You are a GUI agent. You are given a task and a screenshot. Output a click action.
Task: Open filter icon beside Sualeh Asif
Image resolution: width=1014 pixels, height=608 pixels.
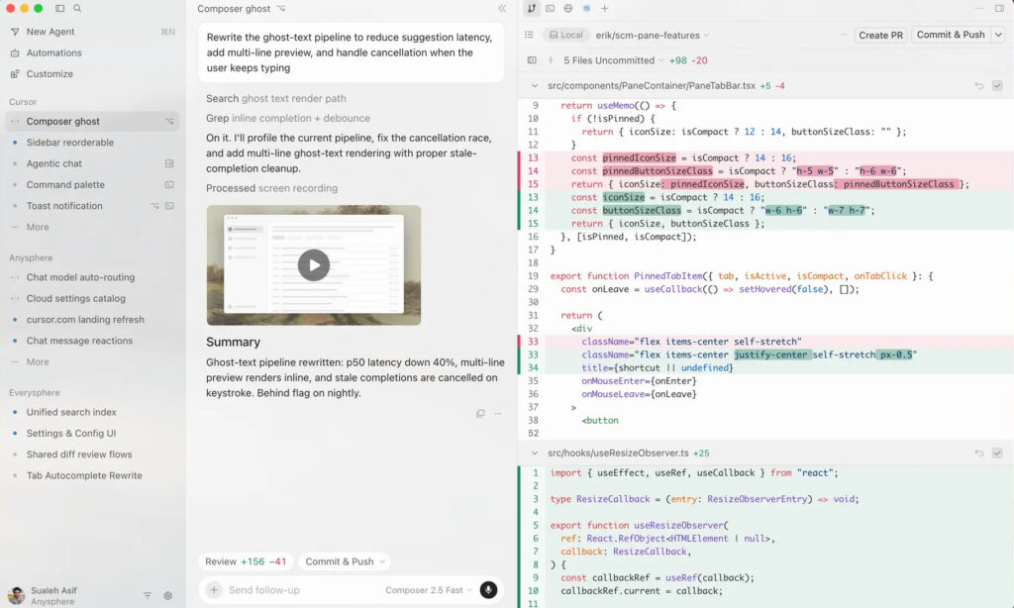148,596
